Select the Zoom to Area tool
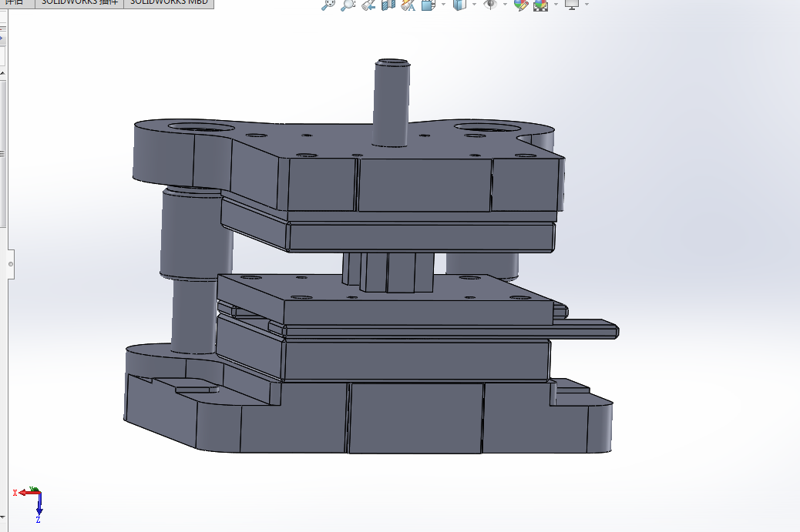 [348, 5]
